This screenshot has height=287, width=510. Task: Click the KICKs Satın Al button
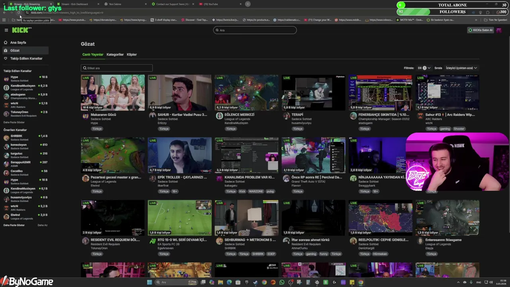click(481, 30)
